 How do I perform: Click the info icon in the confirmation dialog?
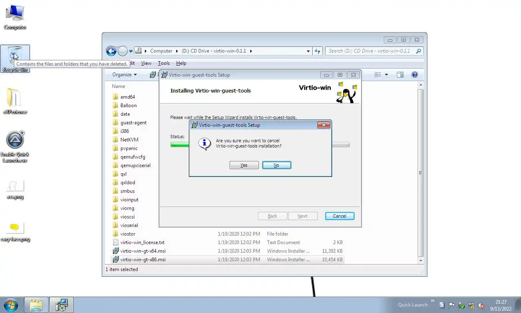[x=204, y=143]
